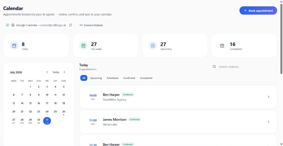Select July 15 in the calendar
This screenshot has height=146, width=283.
(x=30, y=103)
